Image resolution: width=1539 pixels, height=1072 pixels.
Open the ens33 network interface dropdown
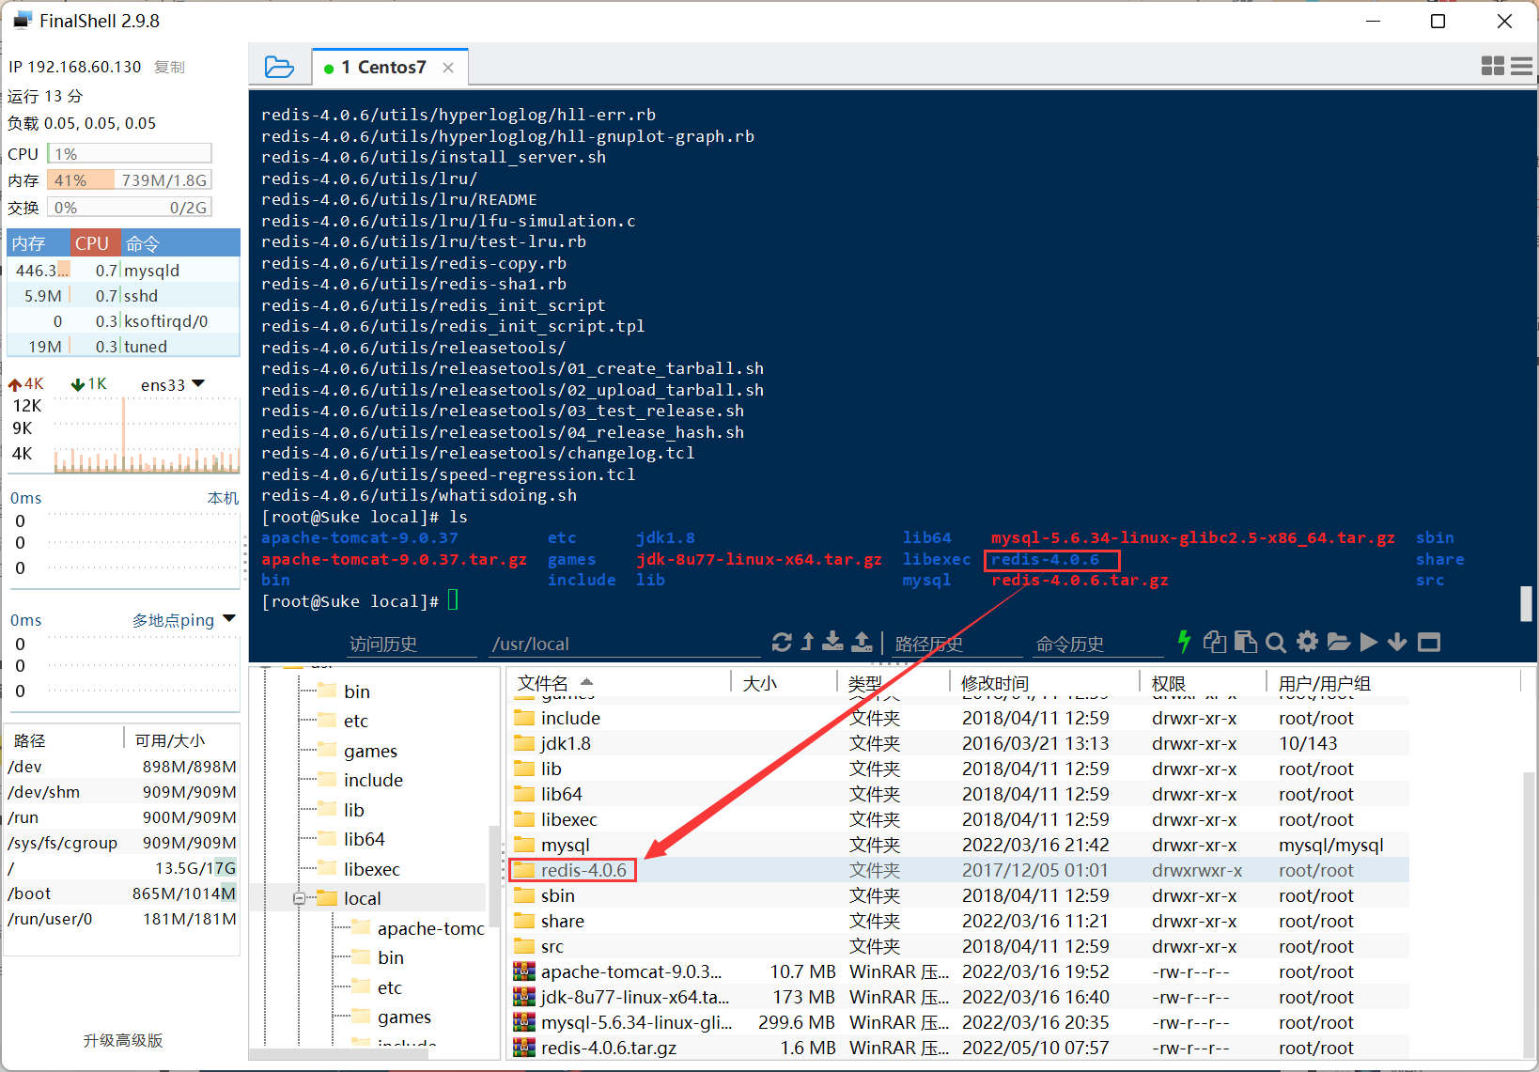(x=173, y=385)
